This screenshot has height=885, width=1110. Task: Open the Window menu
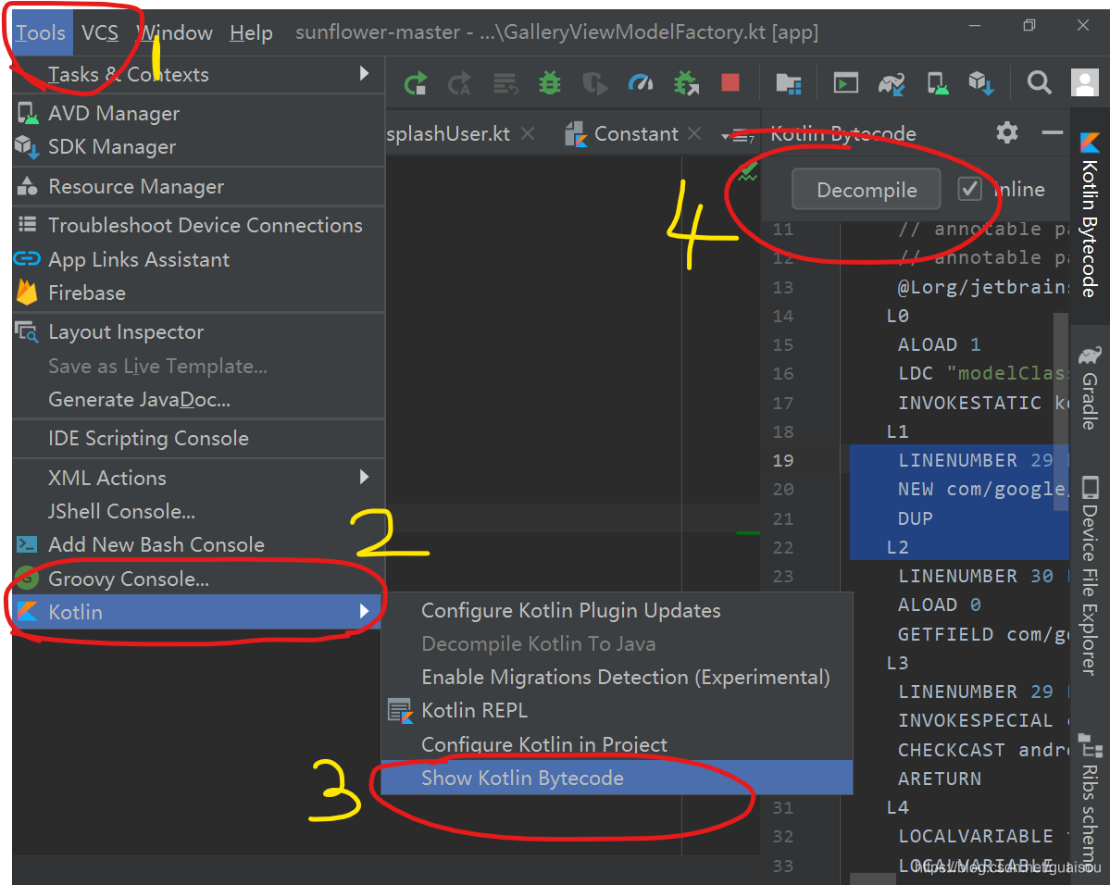[x=176, y=32]
